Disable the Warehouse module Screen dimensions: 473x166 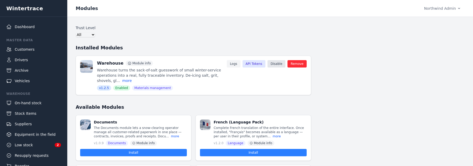click(x=276, y=64)
